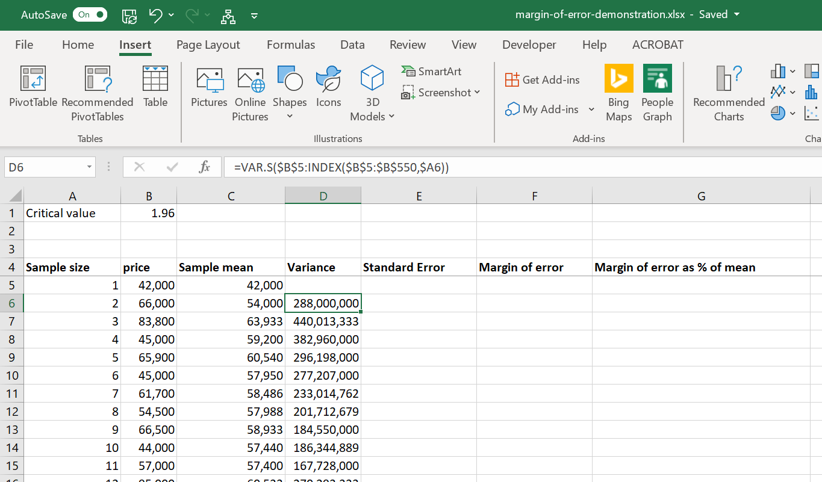Open the Name Box dropdown arrow

point(89,167)
